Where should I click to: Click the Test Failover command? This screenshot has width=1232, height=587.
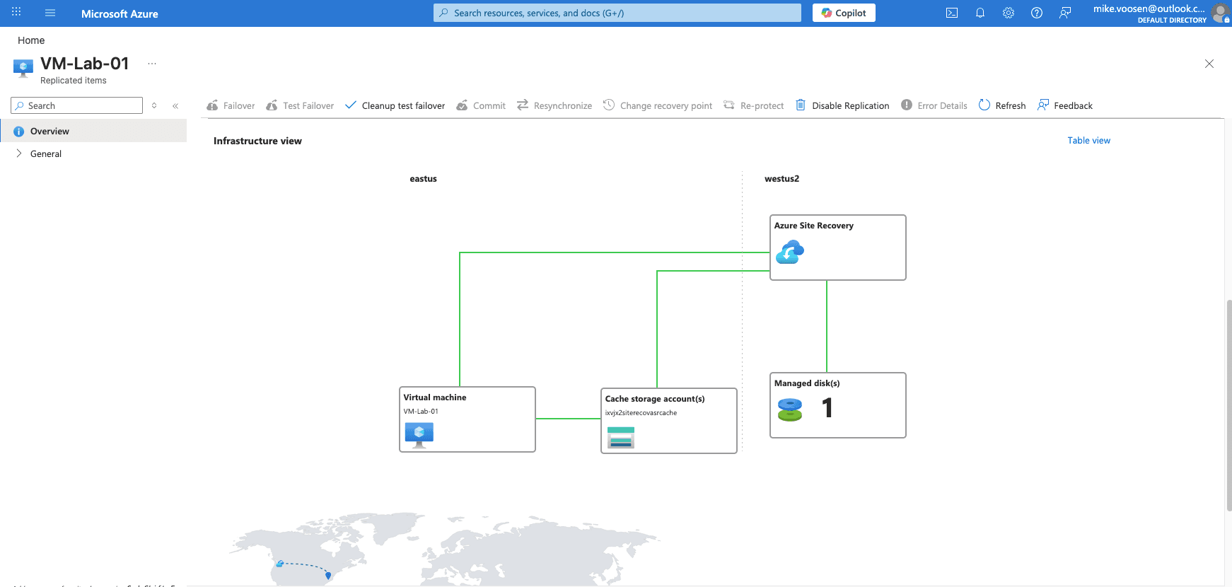[x=300, y=105]
